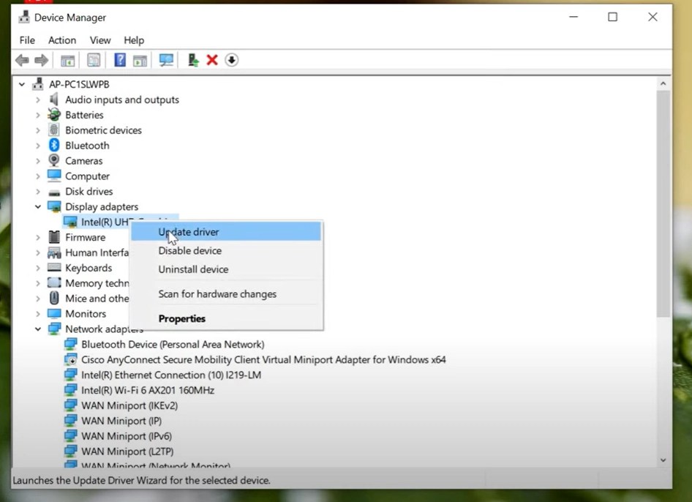This screenshot has height=502, width=692.
Task: Choose Disable device in context menu
Action: (226, 250)
